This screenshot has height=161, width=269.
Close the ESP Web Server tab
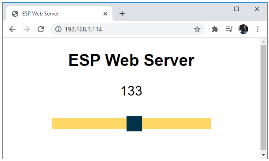105,14
